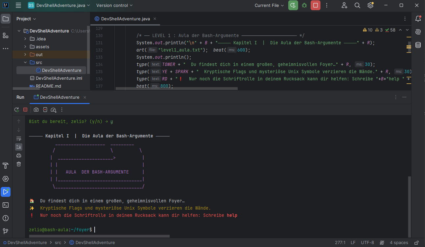Image resolution: width=425 pixels, height=247 pixels.
Task: Stop the running program
Action: (25, 110)
